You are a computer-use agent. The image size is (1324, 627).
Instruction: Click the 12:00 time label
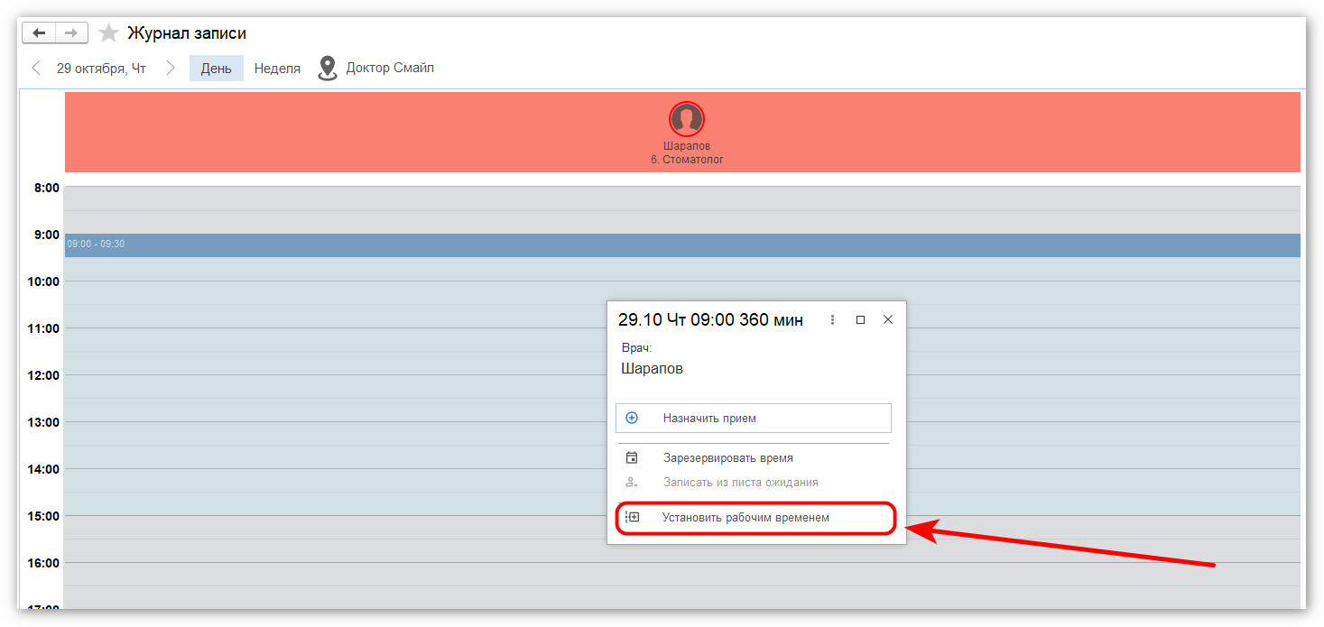pos(43,375)
